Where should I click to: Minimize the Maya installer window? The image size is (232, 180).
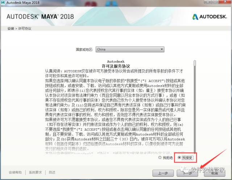pos(208,2)
